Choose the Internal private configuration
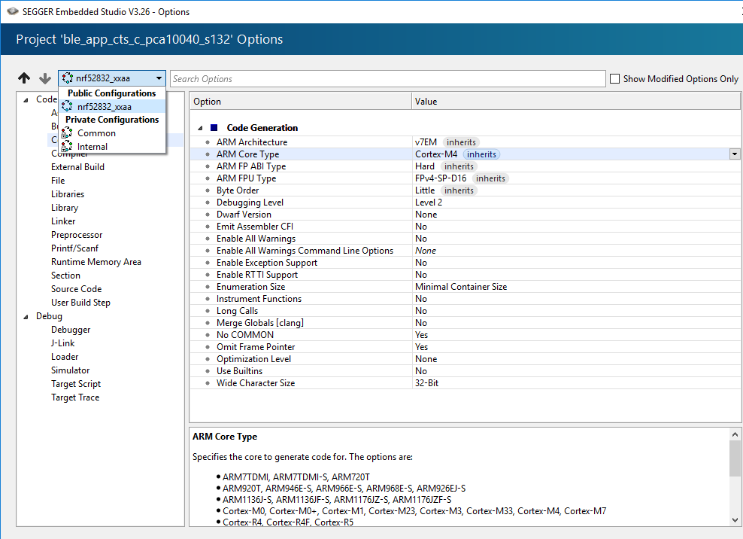 pyautogui.click(x=112, y=147)
